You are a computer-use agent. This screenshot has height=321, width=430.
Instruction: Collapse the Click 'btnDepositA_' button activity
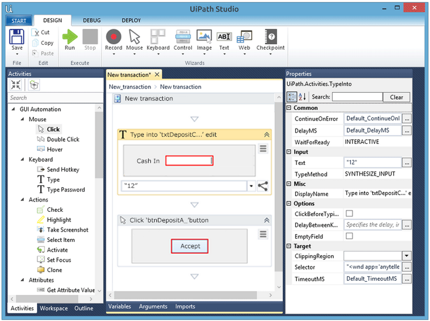(x=266, y=220)
